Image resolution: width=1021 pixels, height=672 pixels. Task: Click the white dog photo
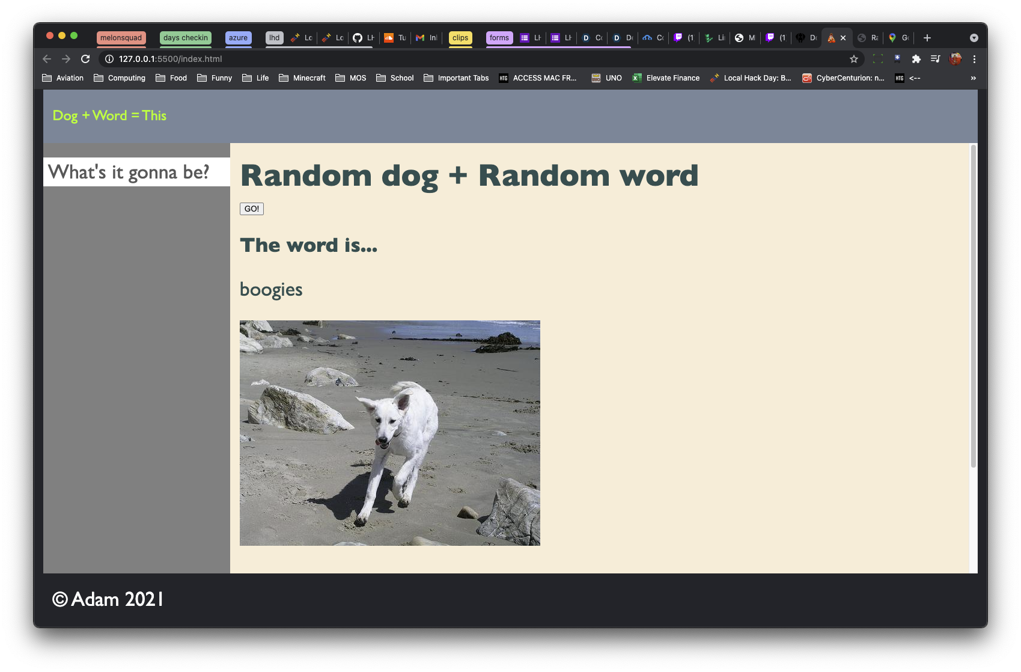tap(390, 433)
